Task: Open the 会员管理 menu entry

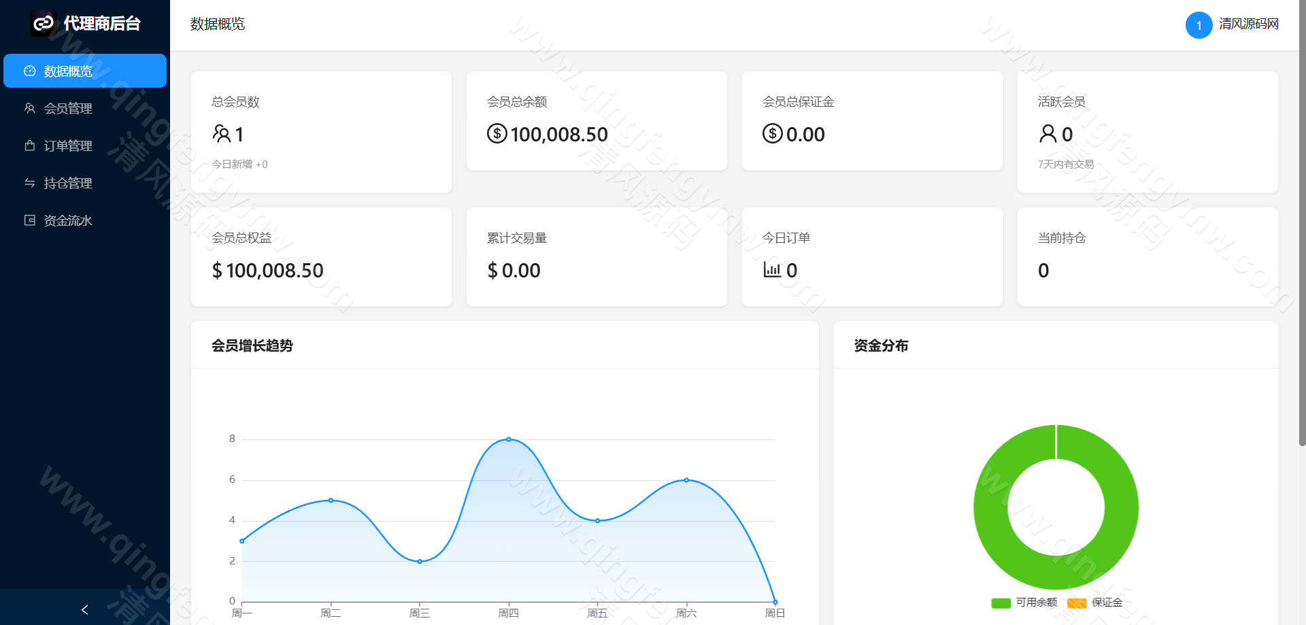Action: 68,107
